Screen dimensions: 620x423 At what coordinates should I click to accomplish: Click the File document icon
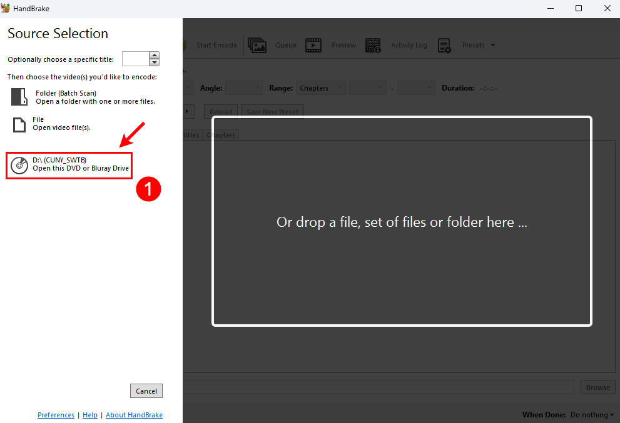pyautogui.click(x=19, y=125)
